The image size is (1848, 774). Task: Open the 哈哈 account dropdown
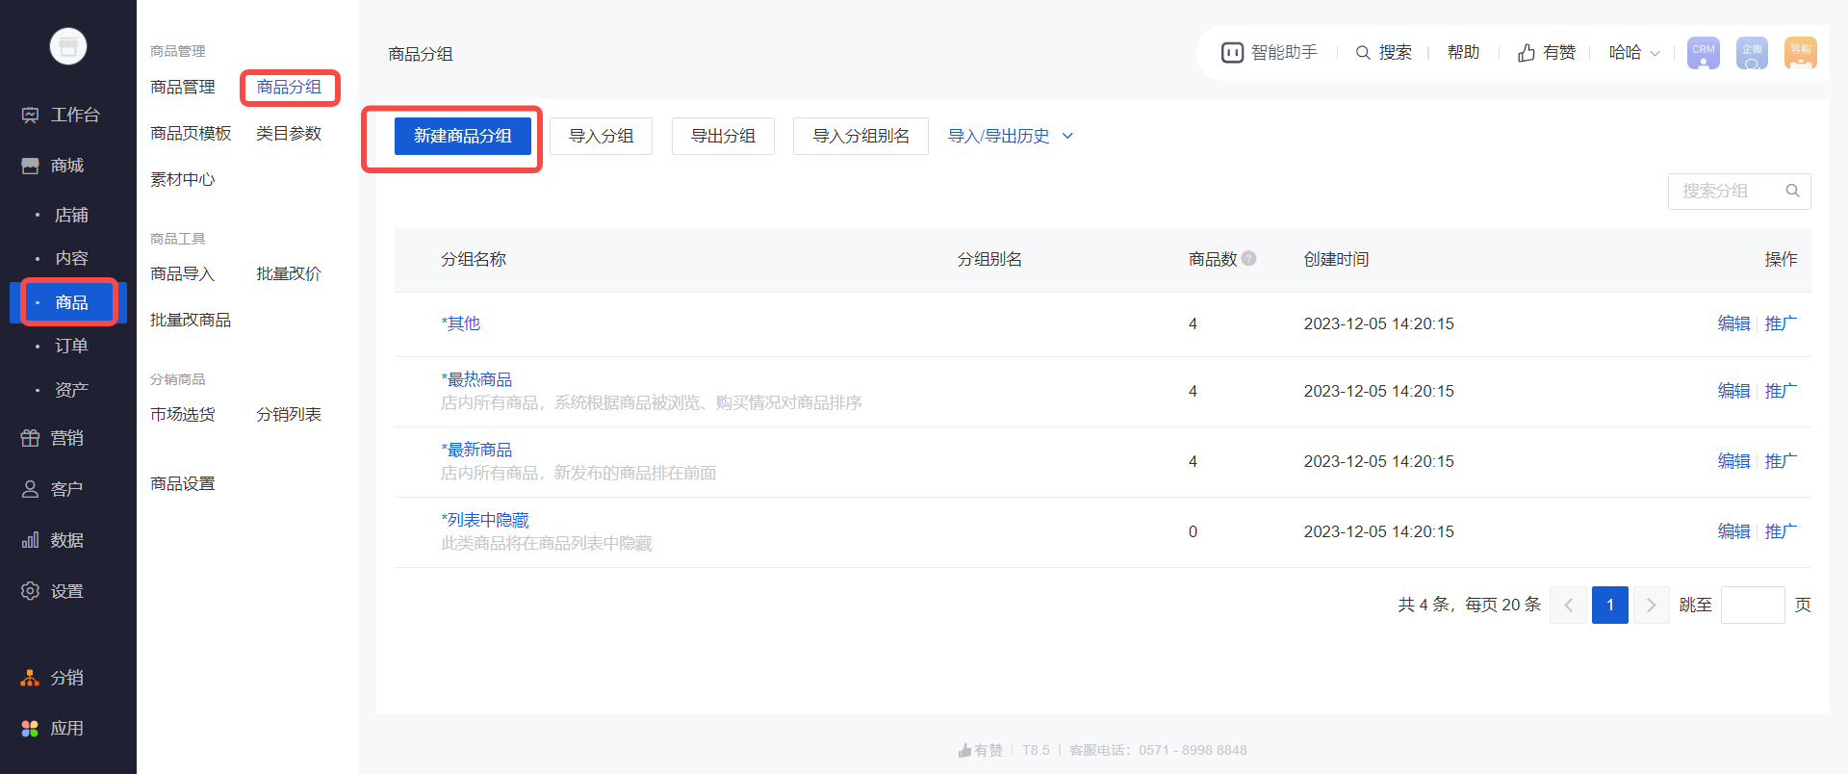coord(1634,53)
